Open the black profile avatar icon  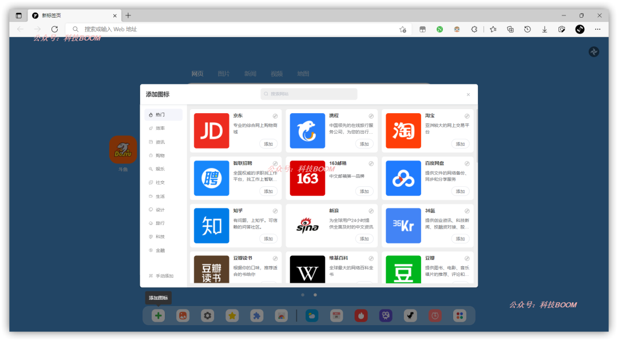pos(580,30)
